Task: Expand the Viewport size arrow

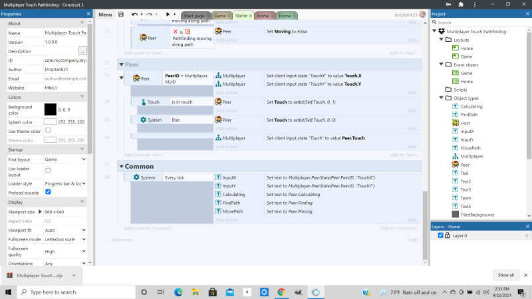Action: pyautogui.click(x=40, y=212)
